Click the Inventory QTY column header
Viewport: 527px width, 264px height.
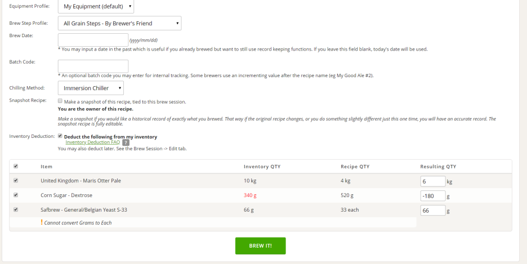(x=262, y=167)
